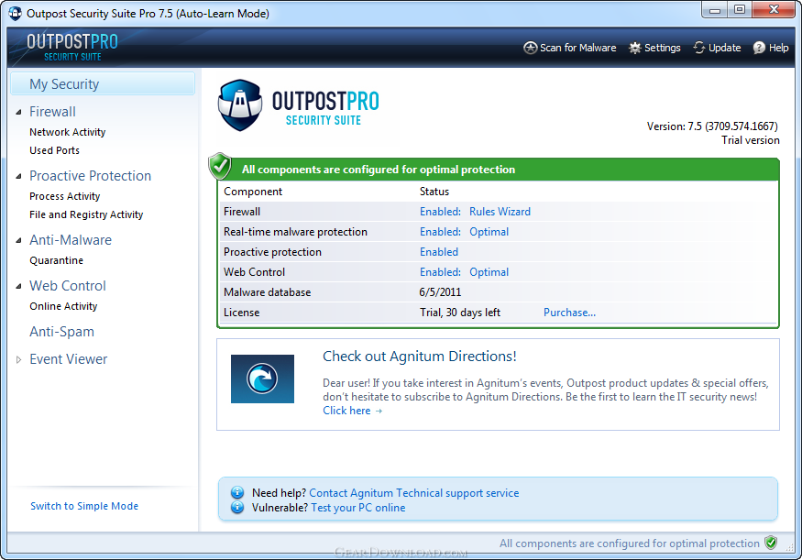Viewport: 802px width, 560px height.
Task: Open the Quarantine view
Action: coord(56,260)
